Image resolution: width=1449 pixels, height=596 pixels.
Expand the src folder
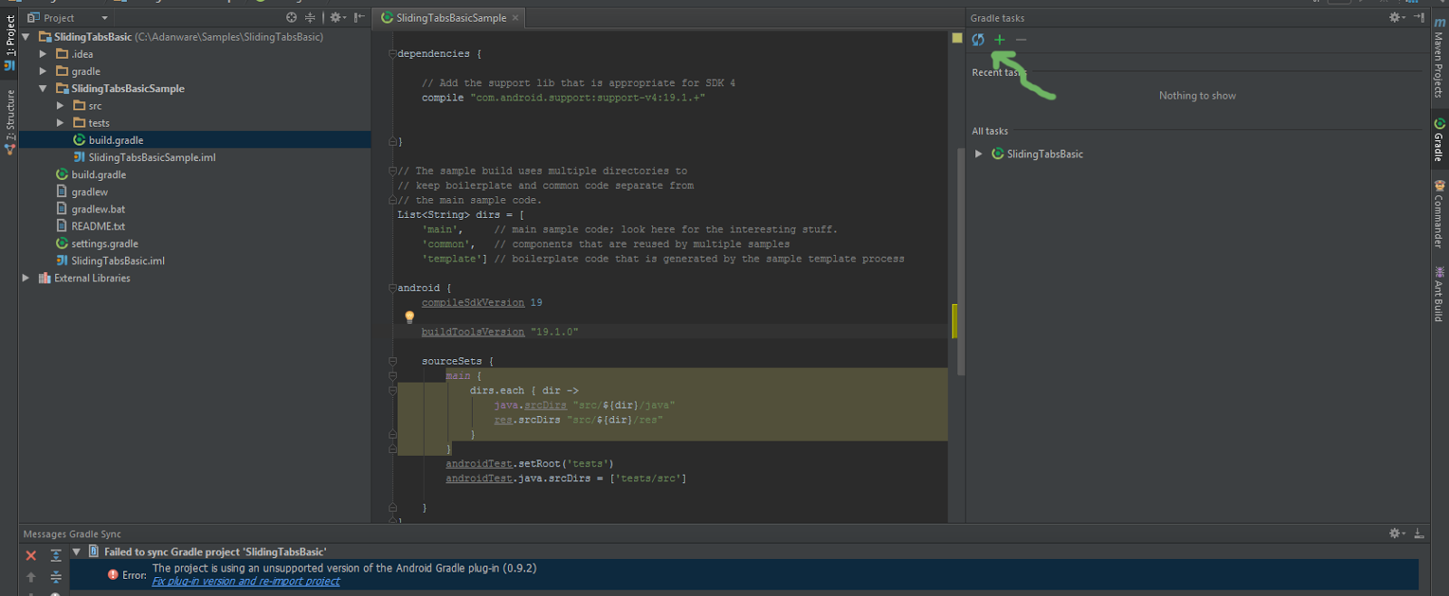point(60,106)
